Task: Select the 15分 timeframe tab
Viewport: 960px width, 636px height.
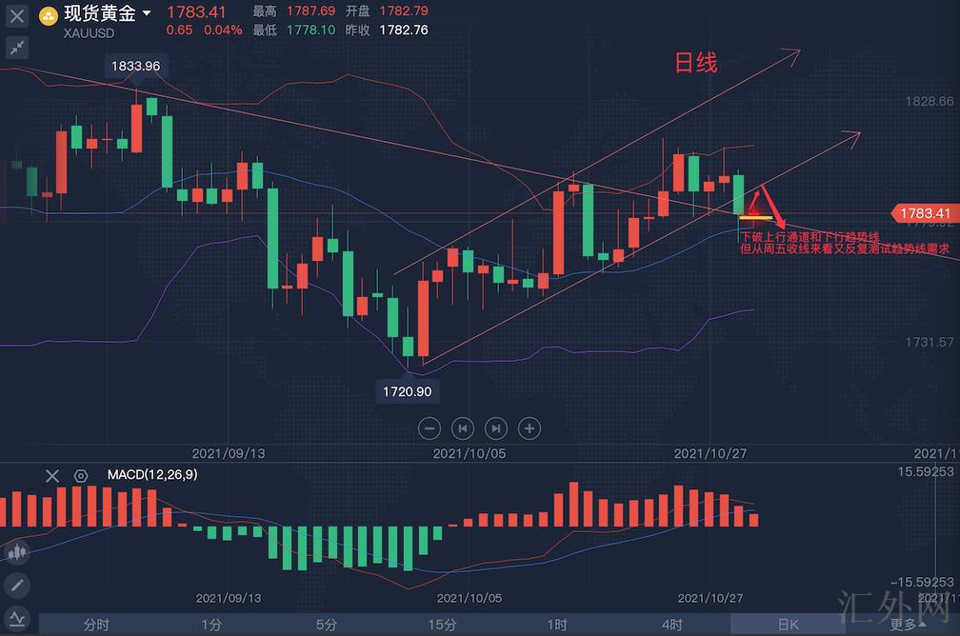Action: [x=441, y=625]
